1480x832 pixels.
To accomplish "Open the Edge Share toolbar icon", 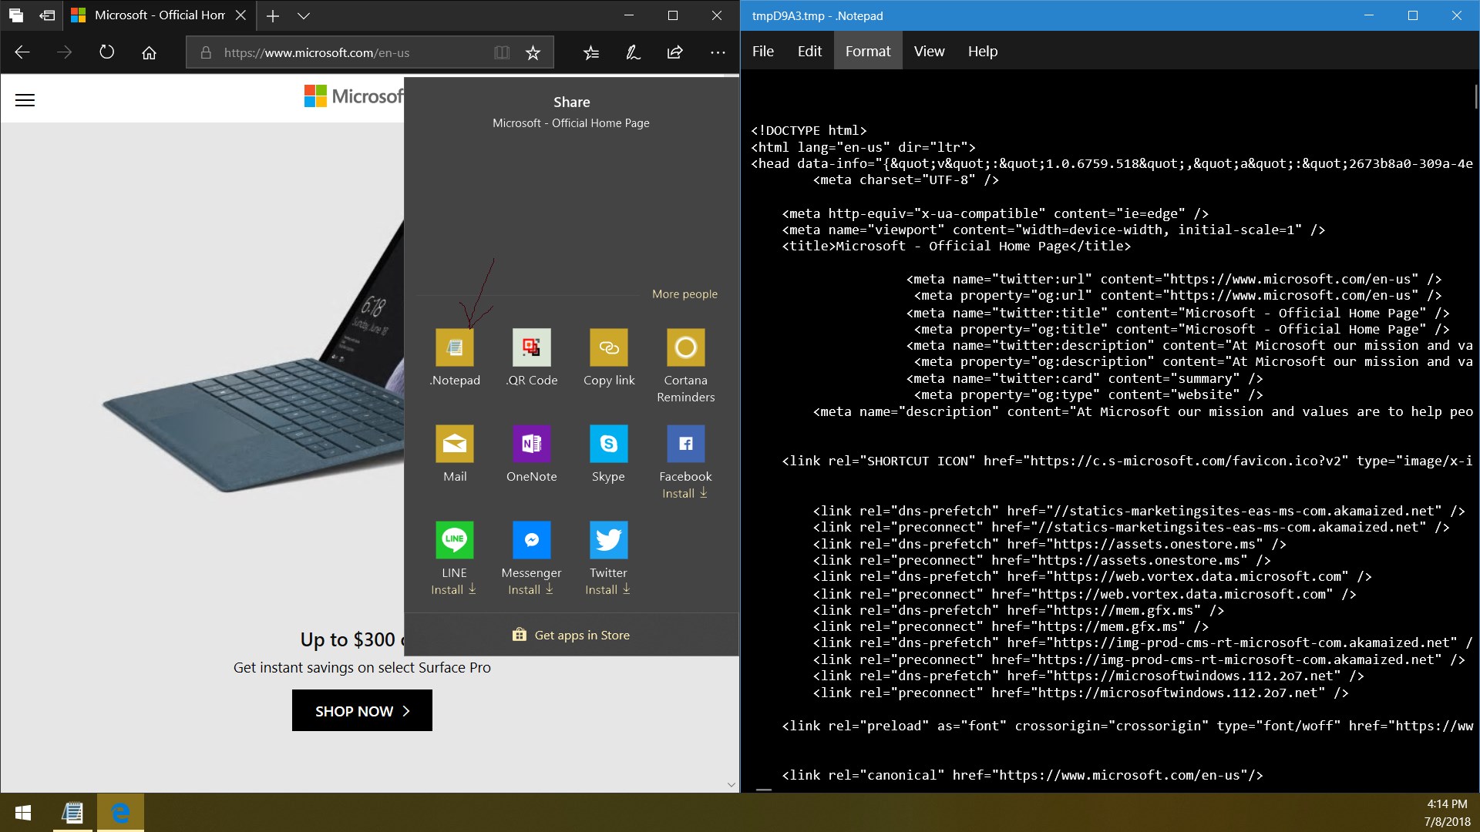I will pyautogui.click(x=675, y=52).
